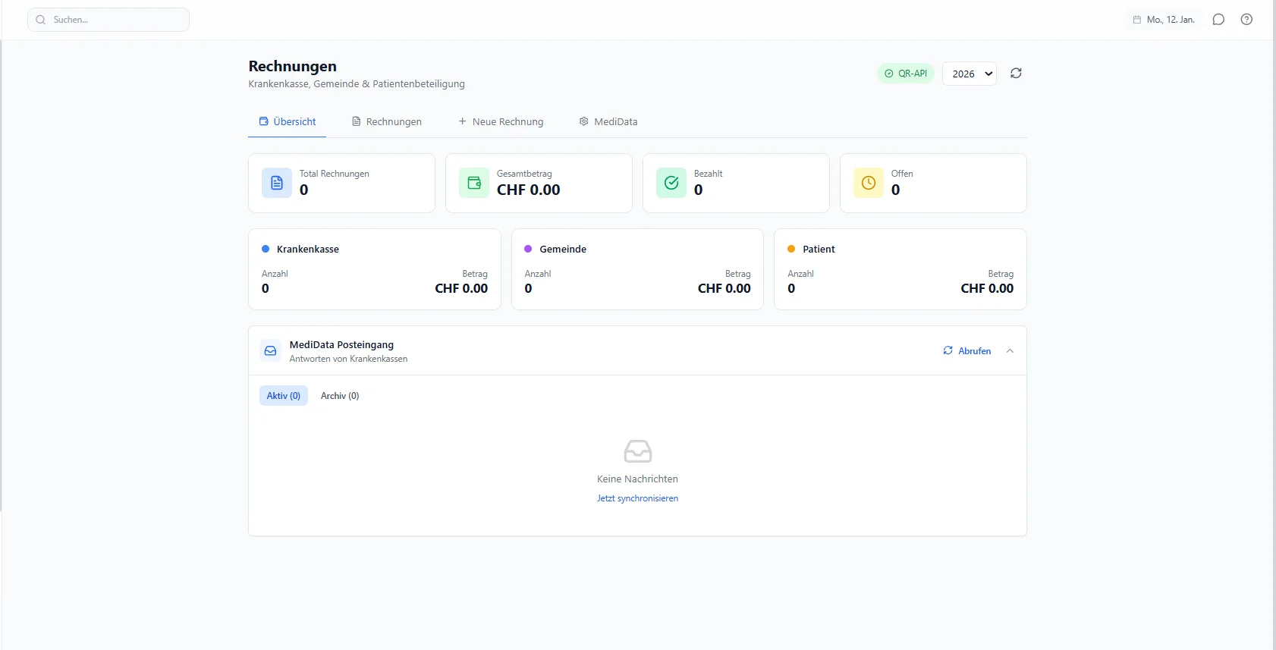Select the Aktiv (0) tab
The width and height of the screenshot is (1276, 650).
coord(284,396)
